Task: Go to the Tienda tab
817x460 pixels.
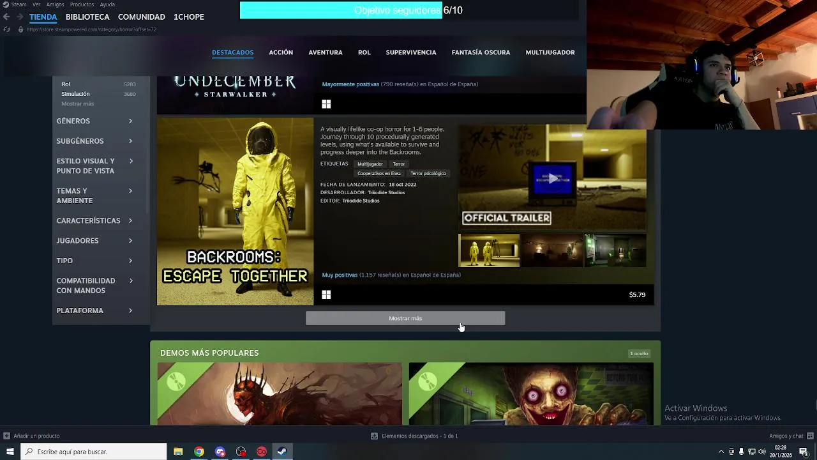Action: (43, 17)
